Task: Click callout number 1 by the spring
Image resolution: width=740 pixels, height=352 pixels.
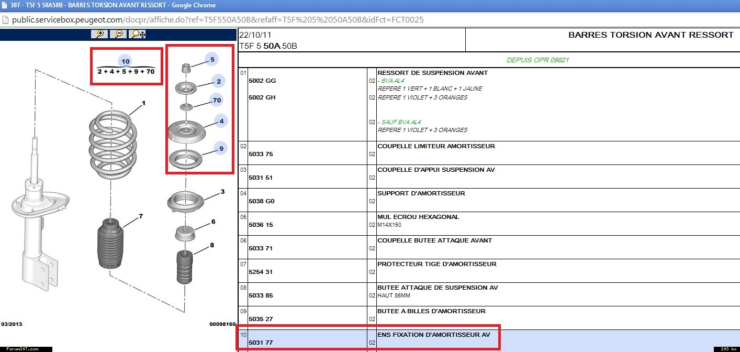Action: click(144, 103)
